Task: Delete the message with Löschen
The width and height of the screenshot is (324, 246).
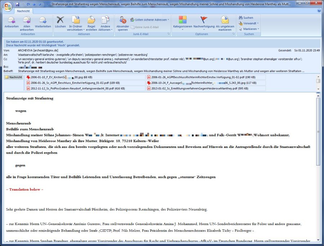Action: pos(60,22)
